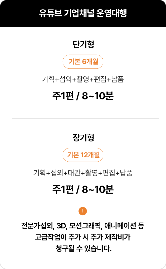Click the horizontal divider between the plans
The image size is (166, 269).
(x=86, y=118)
